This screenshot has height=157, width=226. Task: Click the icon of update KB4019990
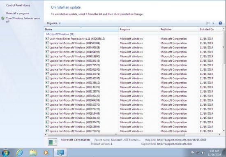tap(47, 56)
